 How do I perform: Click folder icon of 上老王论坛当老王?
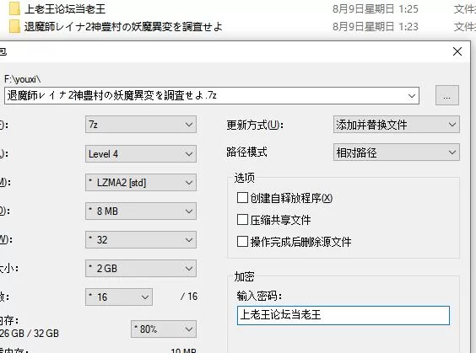14,8
